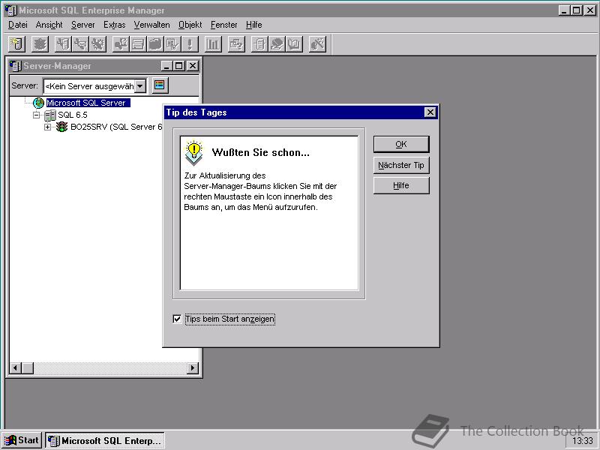Click the Server-Manager window title icon
This screenshot has height=450, width=600.
tap(15, 66)
